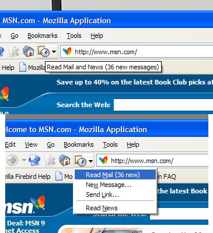Click Stop icon in lower window toolbar
The width and height of the screenshot is (213, 233).
[51, 161]
